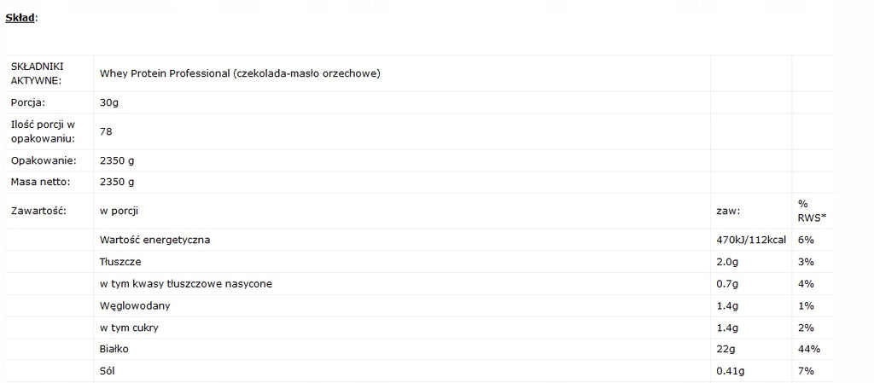Select the Węglowodany row text
Screen dimensions: 874x383
(x=135, y=305)
